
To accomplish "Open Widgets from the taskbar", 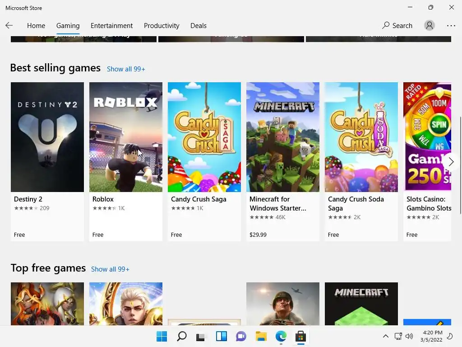I will [x=221, y=336].
